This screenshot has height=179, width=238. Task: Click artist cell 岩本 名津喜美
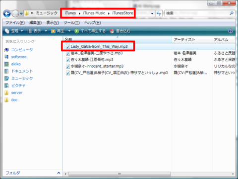185,53
